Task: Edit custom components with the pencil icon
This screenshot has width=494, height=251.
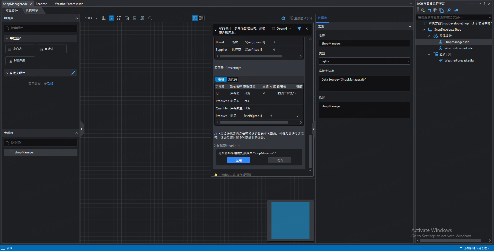Action: coord(73,73)
